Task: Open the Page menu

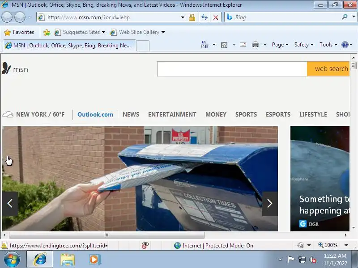Action: 280,45
